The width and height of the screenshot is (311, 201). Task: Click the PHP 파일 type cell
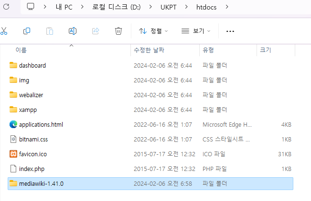pyautogui.click(x=214, y=169)
